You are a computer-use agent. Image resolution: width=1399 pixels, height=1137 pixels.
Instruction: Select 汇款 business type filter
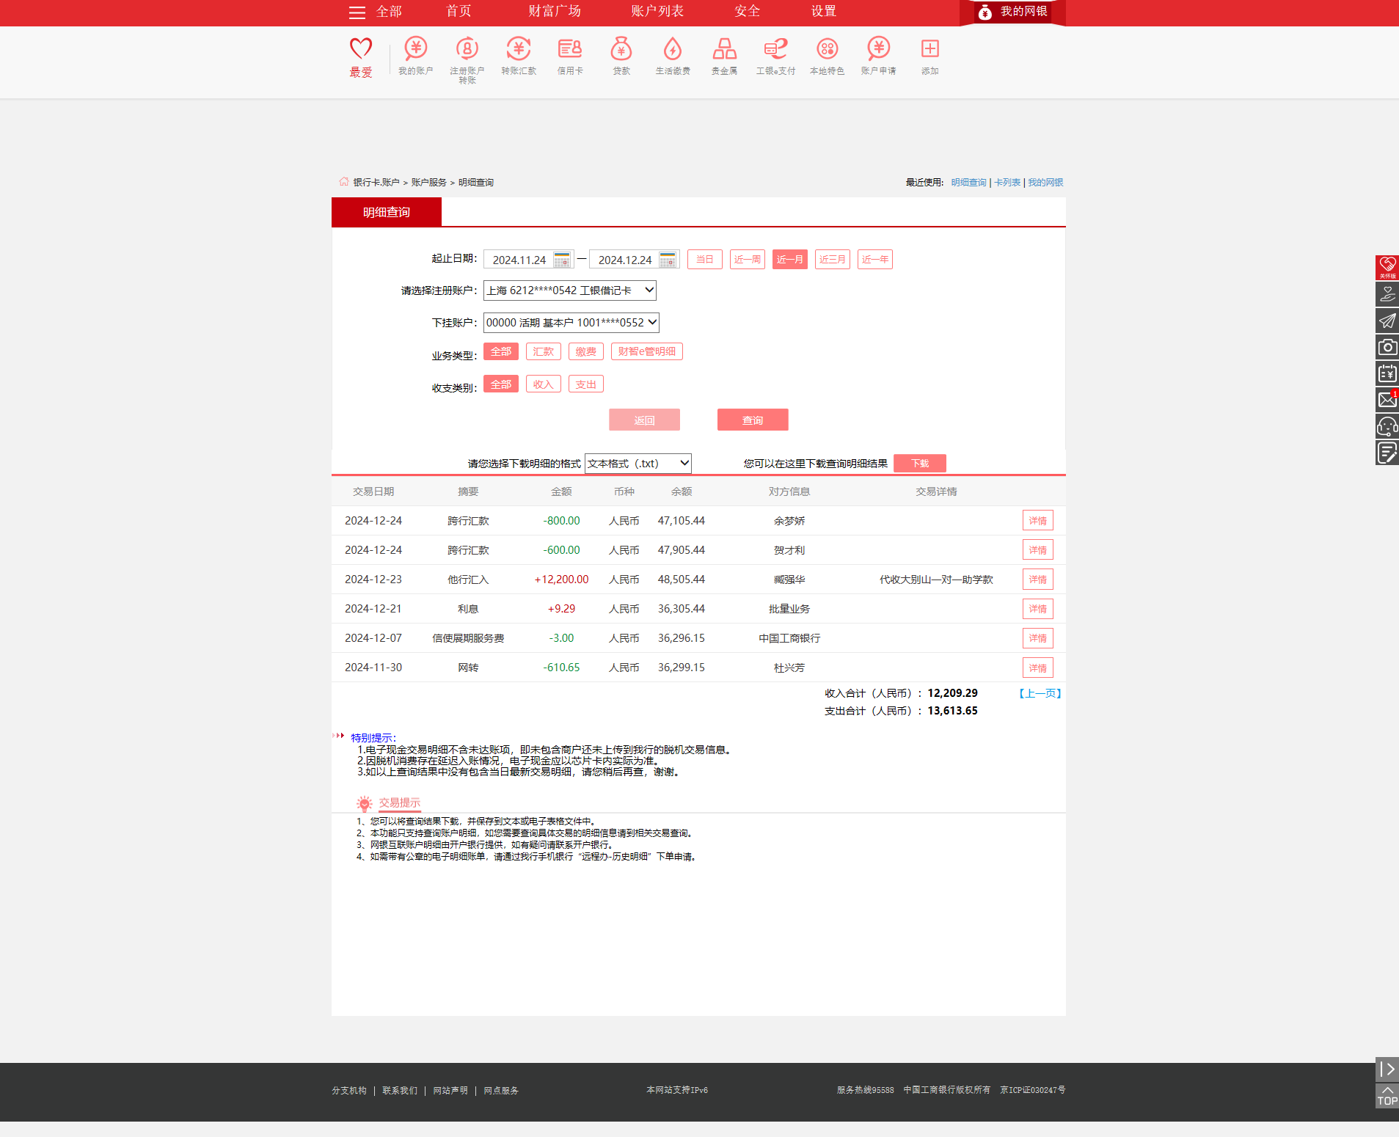544,351
